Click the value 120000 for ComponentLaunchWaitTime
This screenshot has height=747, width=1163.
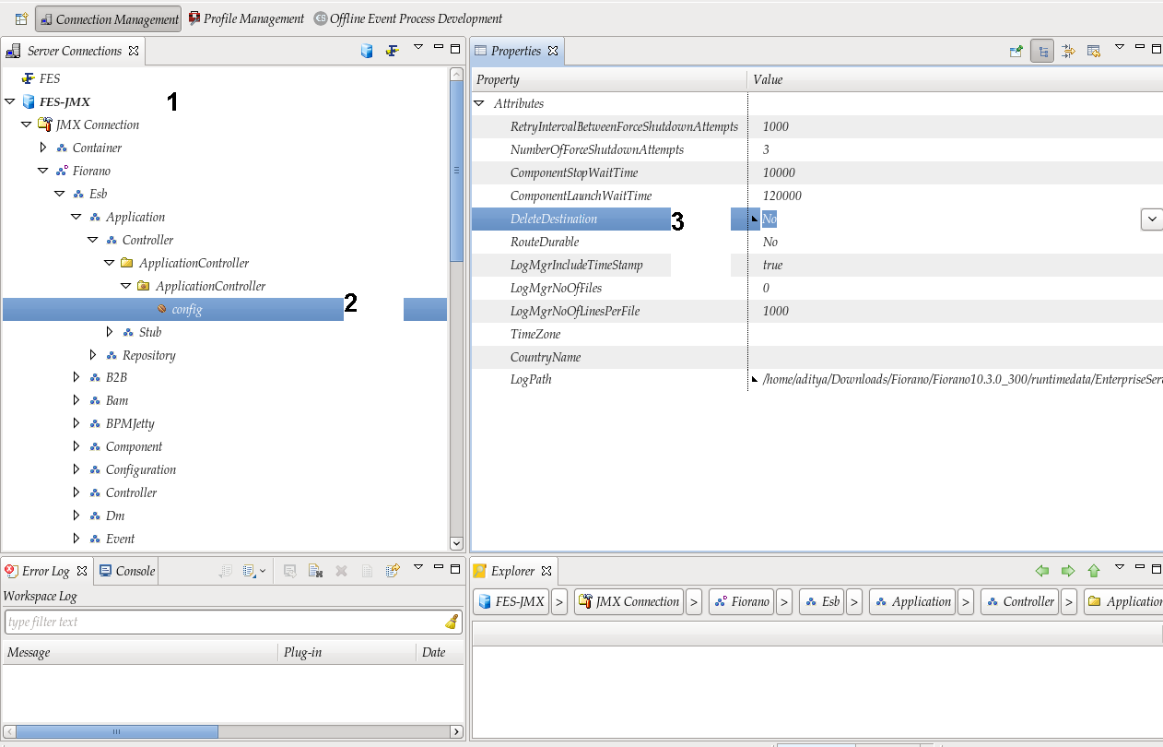coord(782,196)
